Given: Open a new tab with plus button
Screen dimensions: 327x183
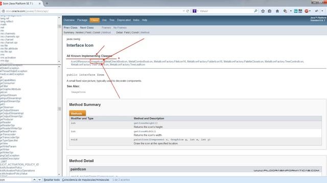Looking at the screenshot, I should 46,4.
